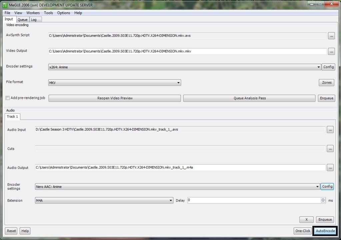The width and height of the screenshot is (341, 240).
Task: Click the AutoEncode button
Action: [325, 231]
